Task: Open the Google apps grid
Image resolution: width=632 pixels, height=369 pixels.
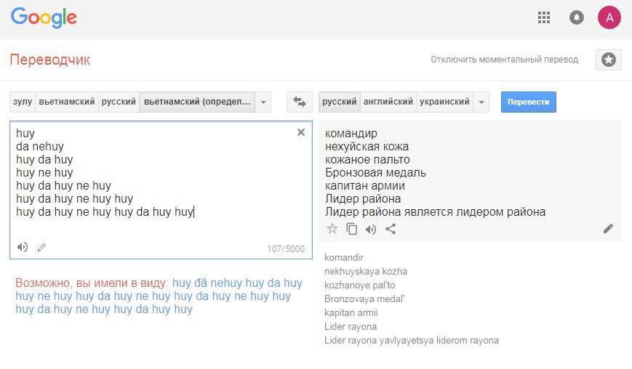Action: click(x=544, y=17)
